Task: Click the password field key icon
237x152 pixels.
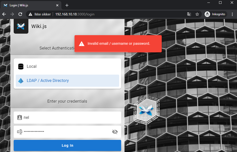Action: point(20,132)
